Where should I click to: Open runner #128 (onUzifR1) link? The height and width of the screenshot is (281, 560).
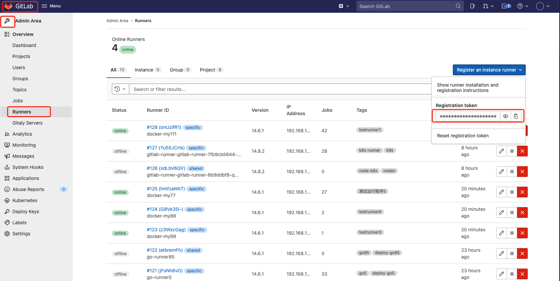tap(164, 127)
